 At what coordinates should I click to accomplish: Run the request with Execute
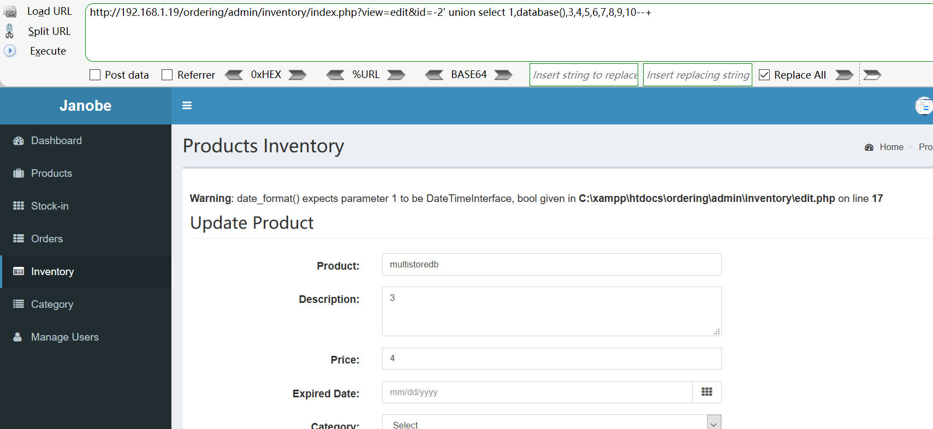coord(48,51)
